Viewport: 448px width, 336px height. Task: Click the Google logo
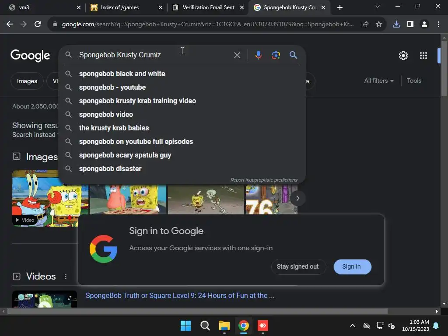click(x=30, y=56)
